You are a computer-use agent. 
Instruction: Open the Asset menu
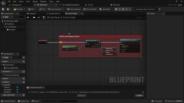point(21,1)
